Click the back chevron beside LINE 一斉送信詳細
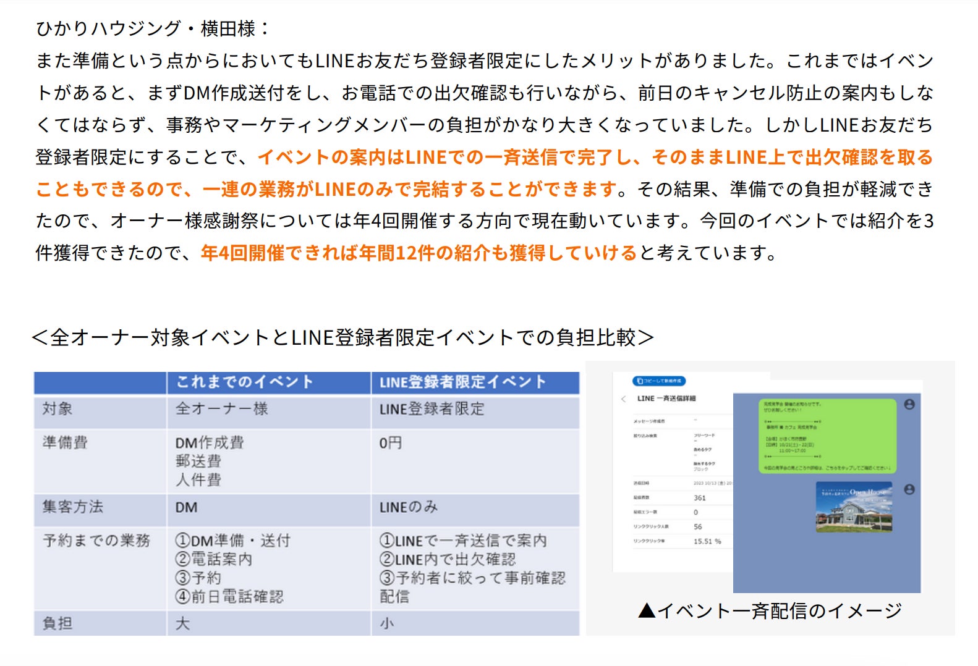This screenshot has width=978, height=666. coord(623,398)
